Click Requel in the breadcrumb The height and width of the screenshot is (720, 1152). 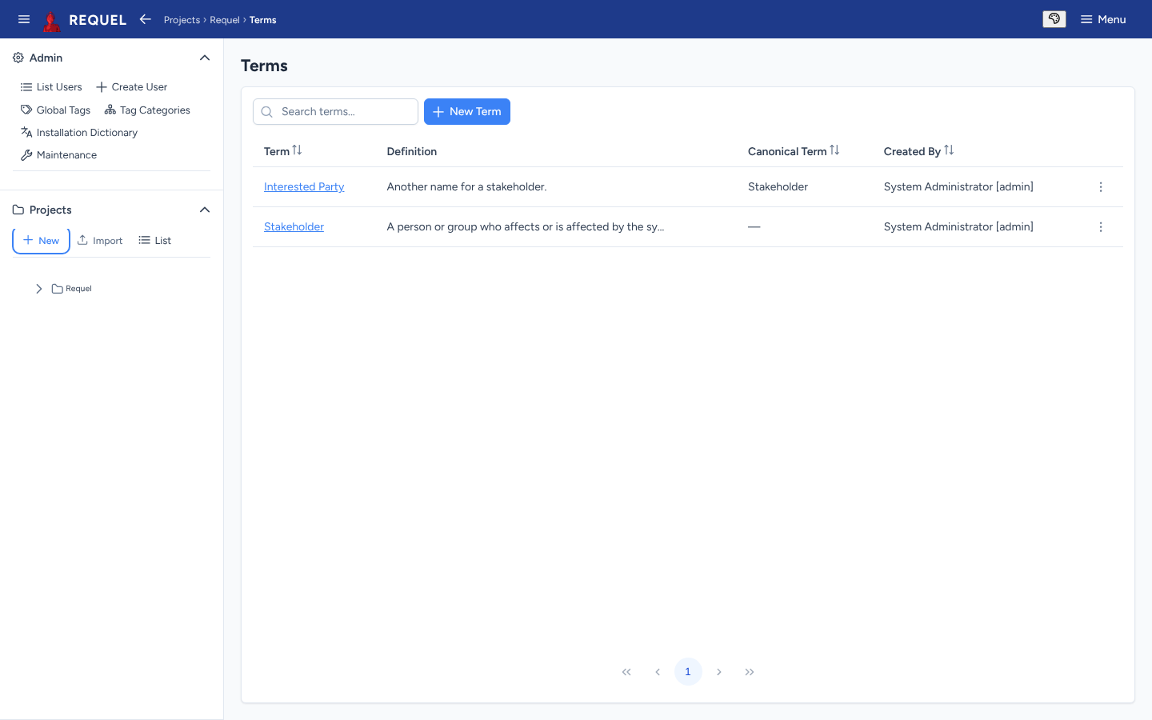[225, 20]
